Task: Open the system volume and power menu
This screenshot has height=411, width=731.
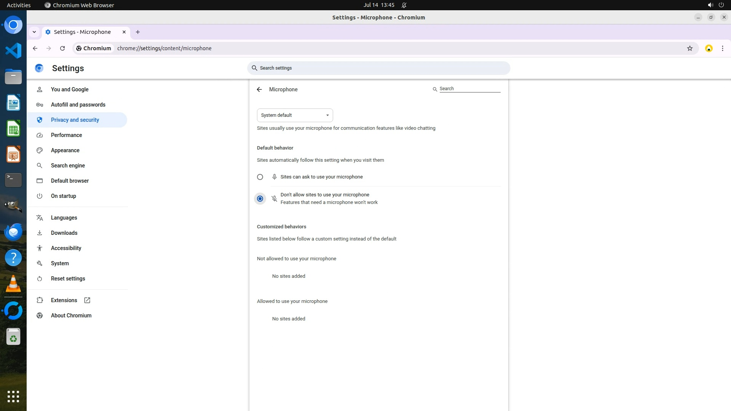Action: point(715,5)
